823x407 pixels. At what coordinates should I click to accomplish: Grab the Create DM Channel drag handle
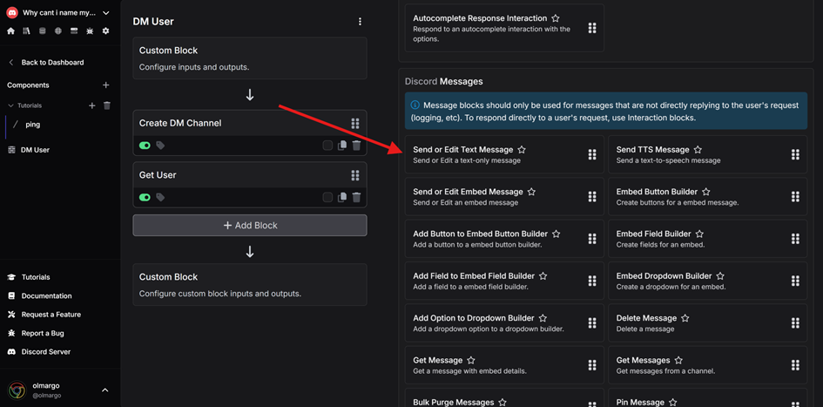pos(355,124)
